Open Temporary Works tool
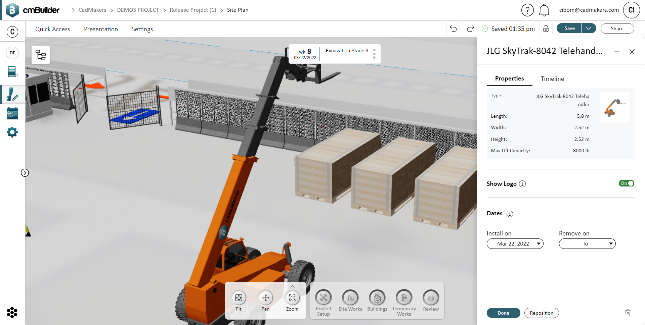The image size is (645, 325). (x=404, y=303)
